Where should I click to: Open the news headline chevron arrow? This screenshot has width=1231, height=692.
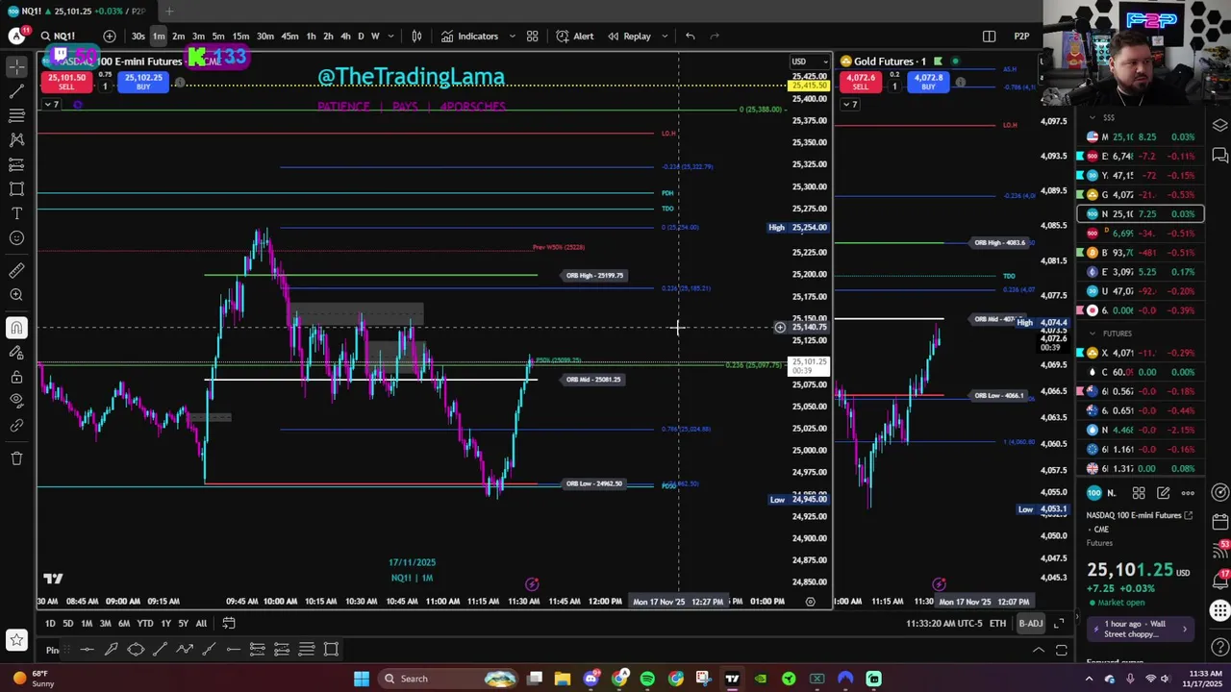pos(1184,629)
